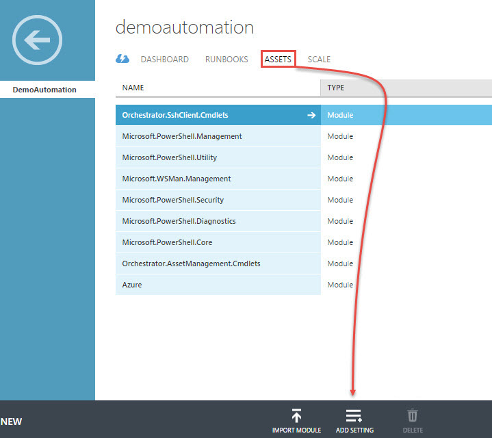The height and width of the screenshot is (438, 492).
Task: Click Module type cell for Microsoft.PowerShell.Security
Action: [340, 200]
